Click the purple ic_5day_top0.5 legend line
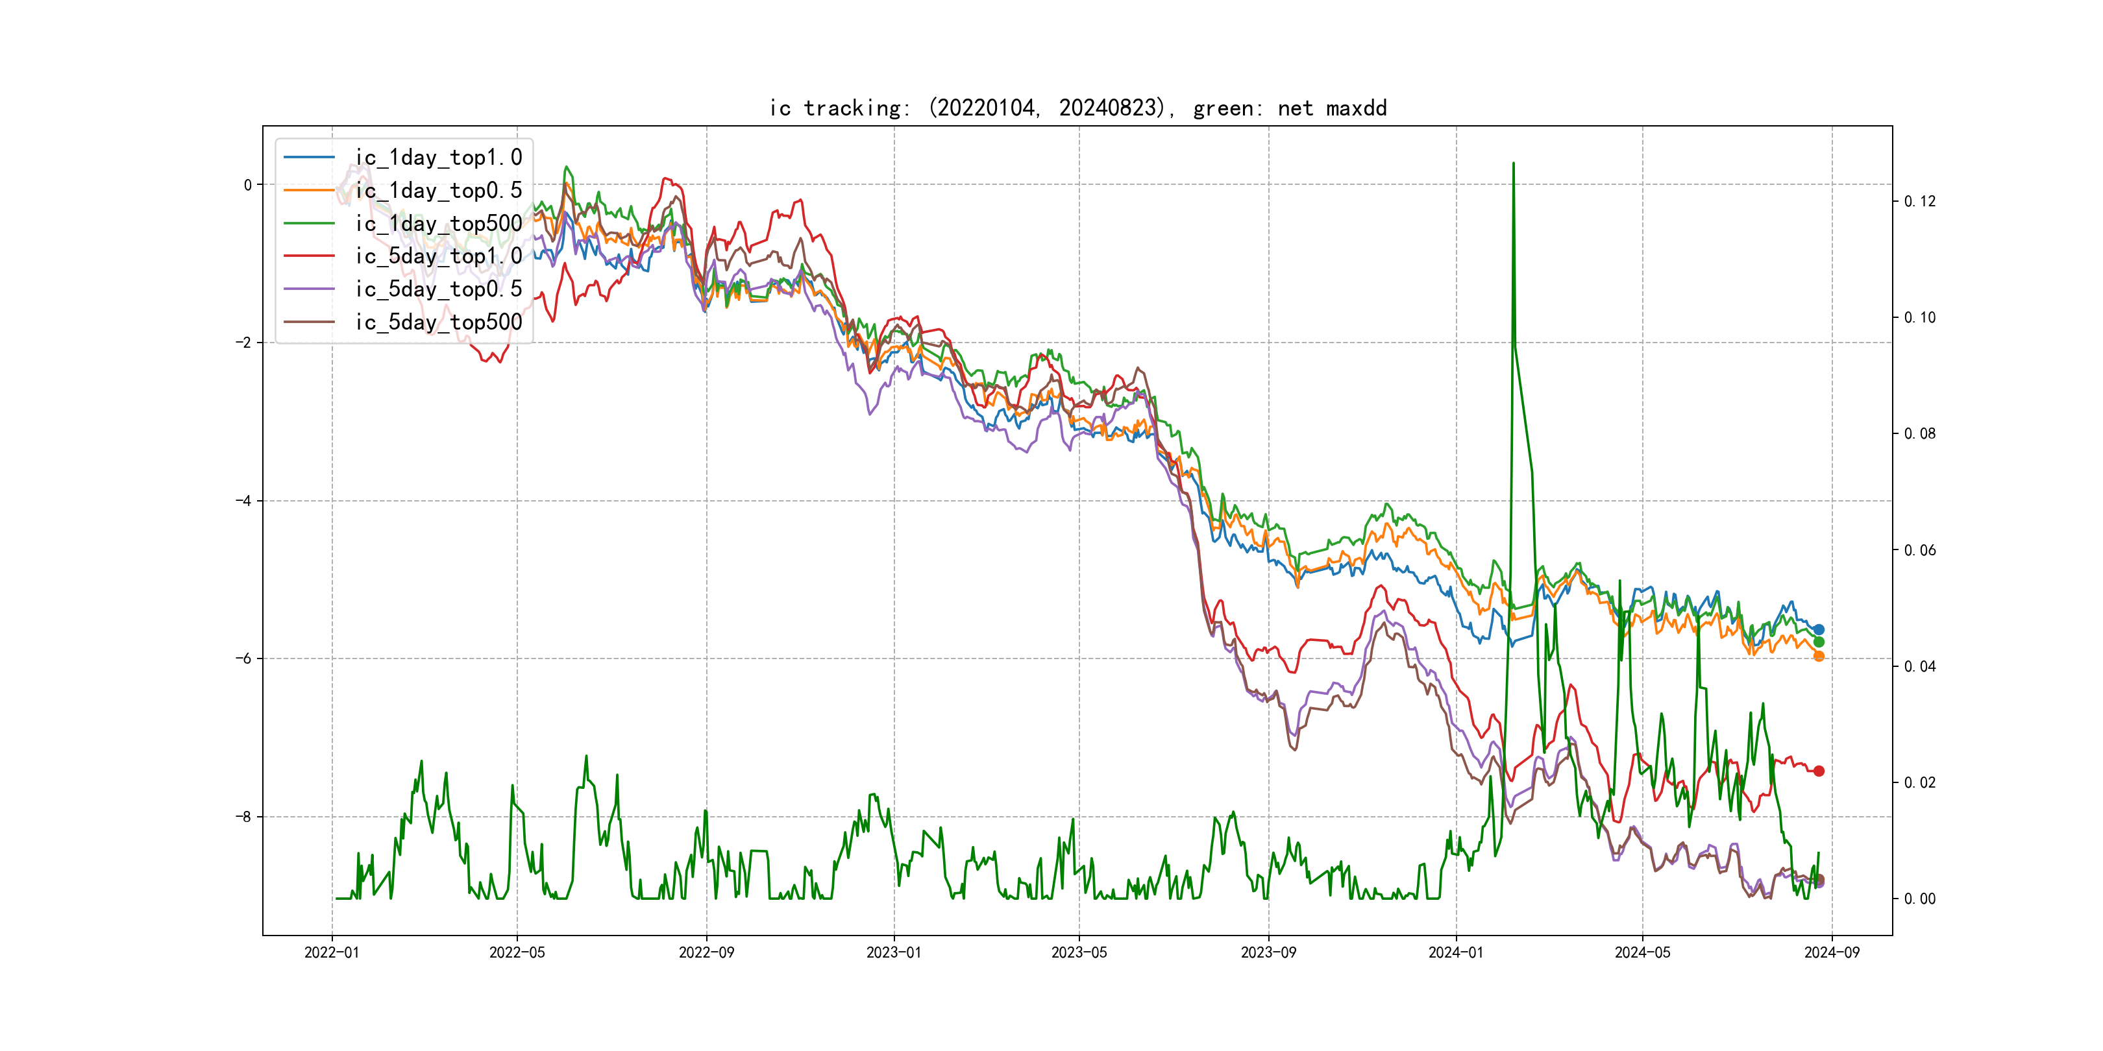The width and height of the screenshot is (2103, 1051). pyautogui.click(x=308, y=289)
